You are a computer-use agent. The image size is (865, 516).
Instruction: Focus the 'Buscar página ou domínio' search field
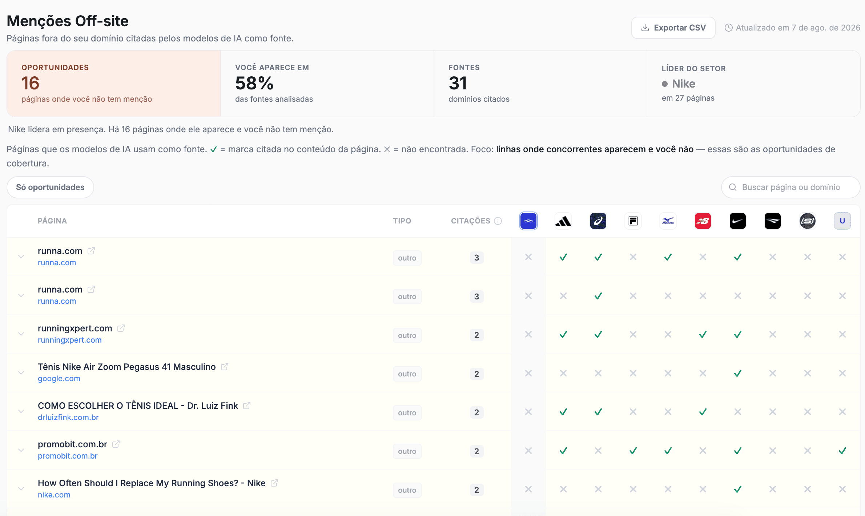791,187
